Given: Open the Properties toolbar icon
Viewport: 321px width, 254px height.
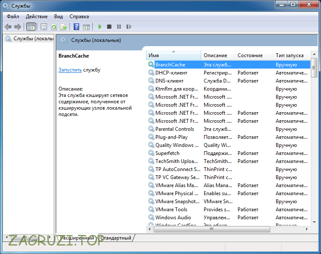Looking at the screenshot, I should [44, 27].
